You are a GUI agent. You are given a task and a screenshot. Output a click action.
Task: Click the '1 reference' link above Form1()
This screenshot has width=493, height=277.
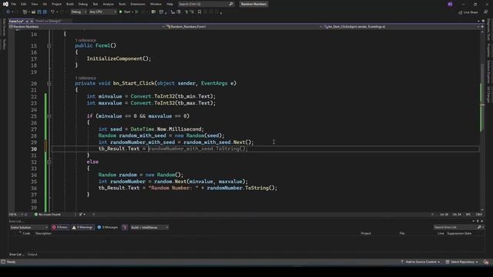86,40
